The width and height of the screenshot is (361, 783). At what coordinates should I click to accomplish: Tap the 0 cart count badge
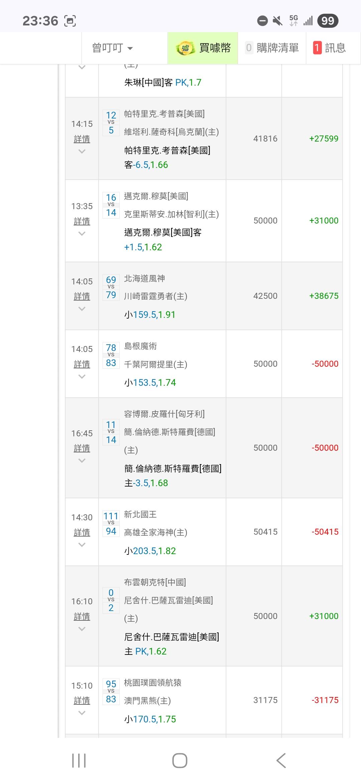click(249, 48)
